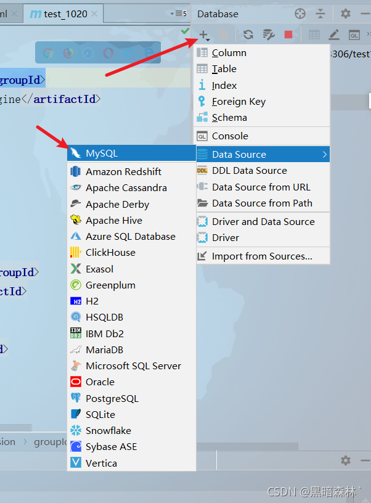The height and width of the screenshot is (503, 371).
Task: Open the Table editor grid icon
Action: pyautogui.click(x=314, y=35)
